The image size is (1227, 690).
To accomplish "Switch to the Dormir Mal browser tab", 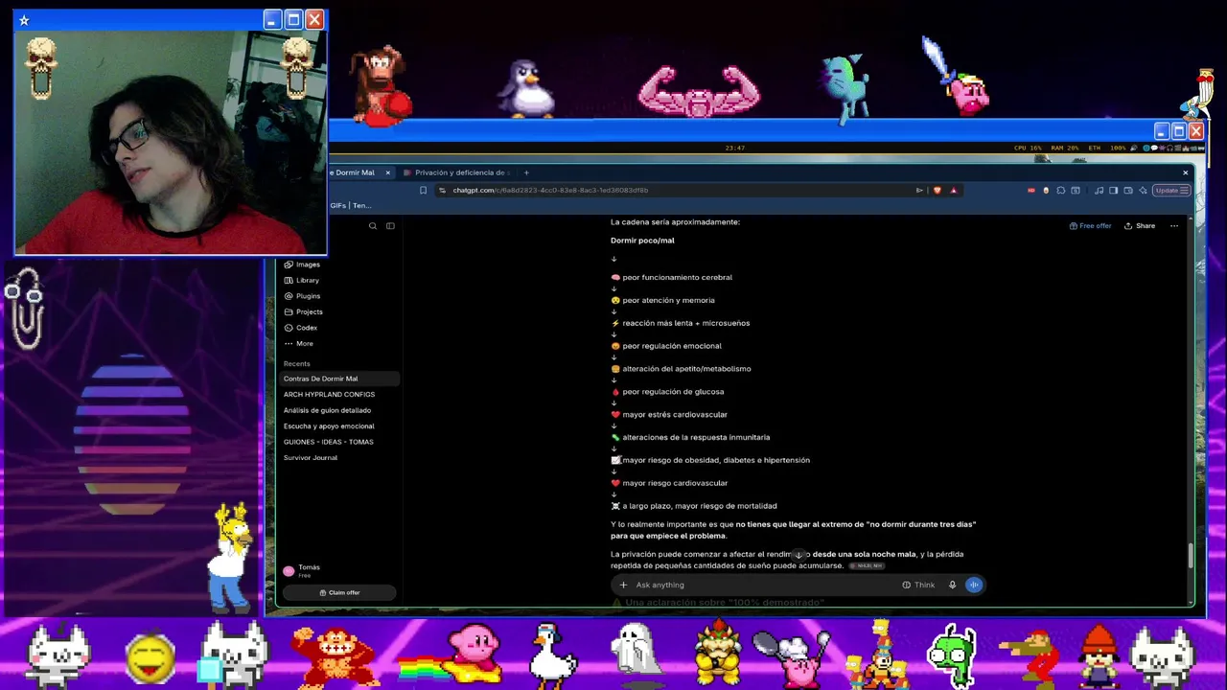I will (x=355, y=172).
